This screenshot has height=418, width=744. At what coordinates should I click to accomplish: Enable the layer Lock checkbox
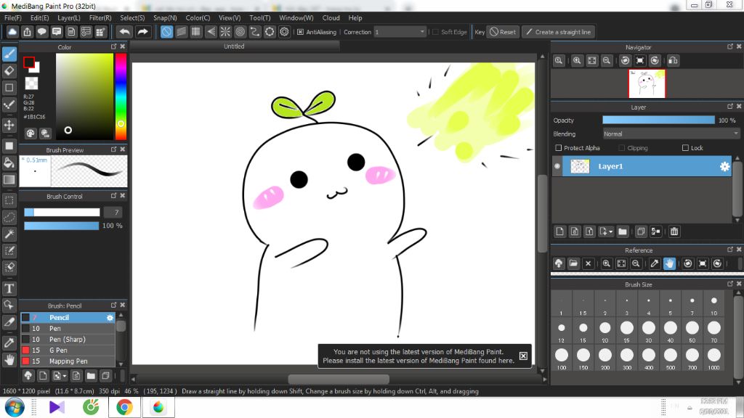(685, 148)
